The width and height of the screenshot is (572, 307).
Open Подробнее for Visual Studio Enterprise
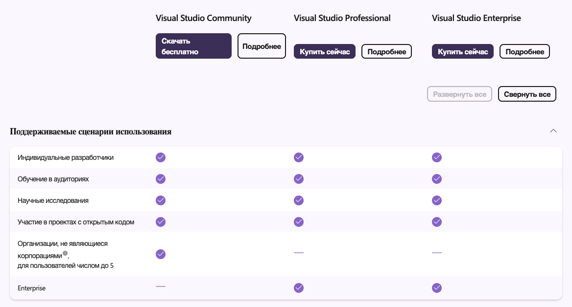click(x=524, y=51)
